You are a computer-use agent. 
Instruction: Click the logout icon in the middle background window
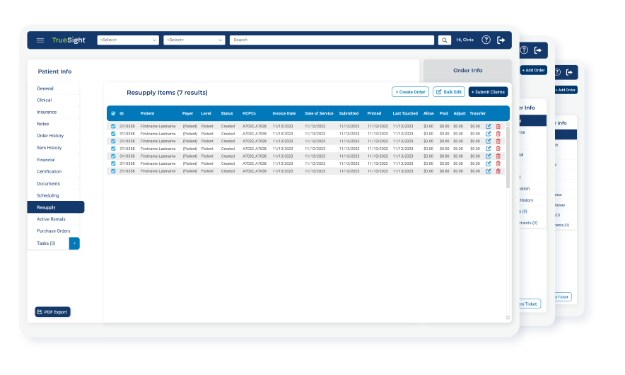[x=538, y=50]
